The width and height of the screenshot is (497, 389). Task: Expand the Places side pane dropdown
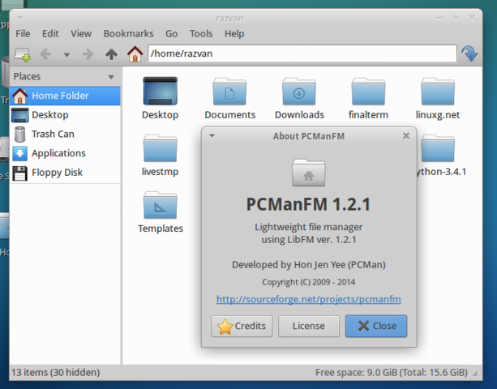click(111, 77)
